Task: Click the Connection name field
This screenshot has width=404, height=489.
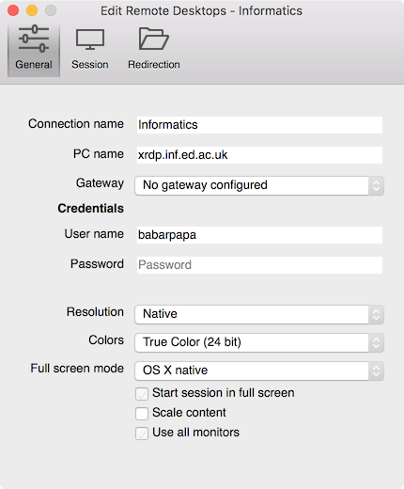Action: point(259,125)
